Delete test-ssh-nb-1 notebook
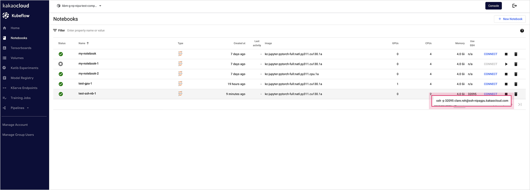 tap(516, 94)
